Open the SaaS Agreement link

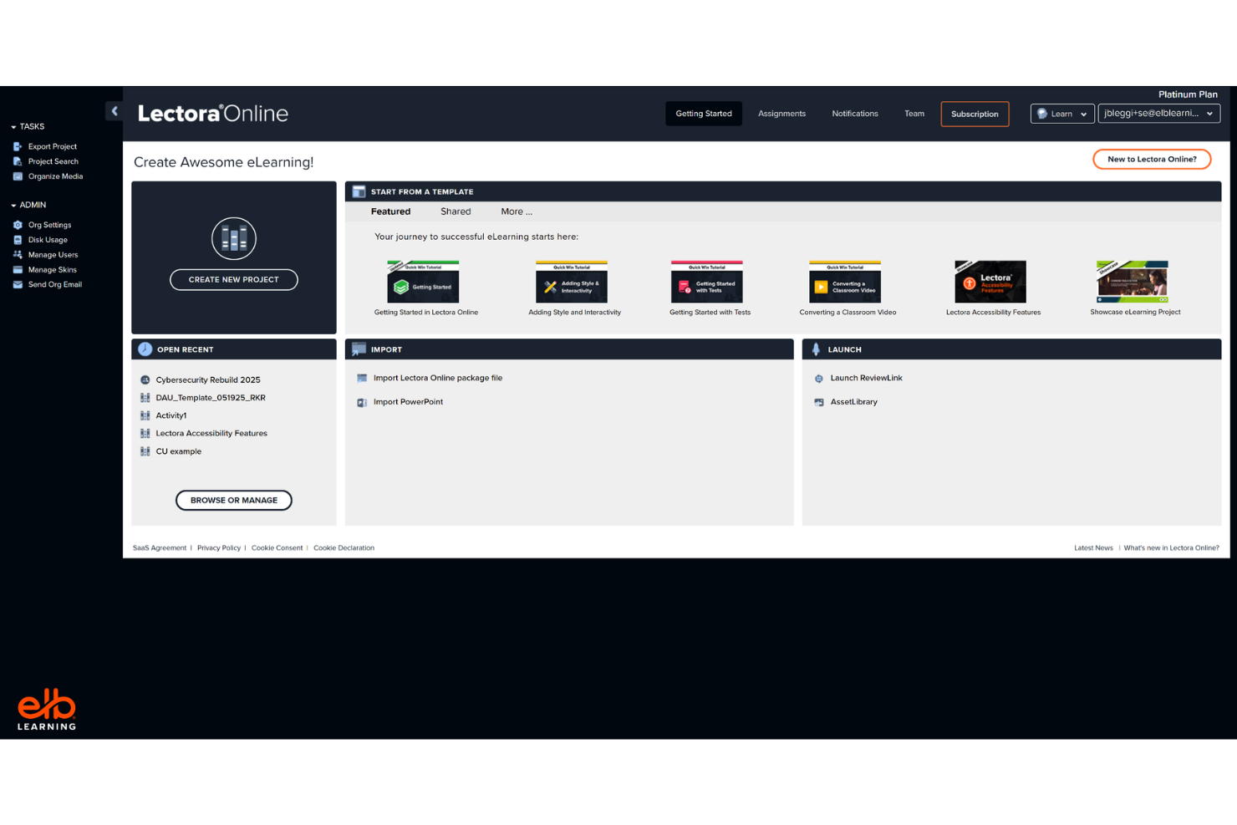tap(160, 548)
